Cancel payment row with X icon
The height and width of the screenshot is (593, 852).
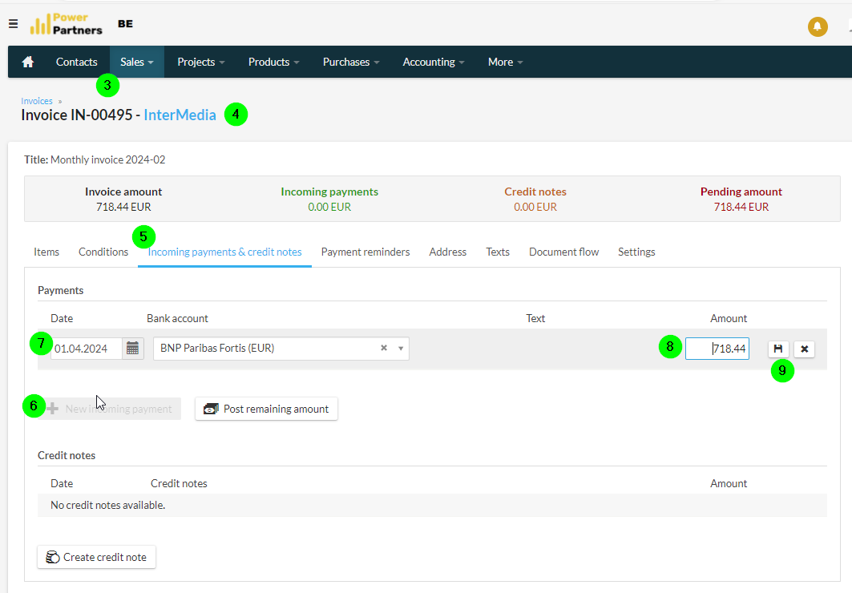[804, 349]
